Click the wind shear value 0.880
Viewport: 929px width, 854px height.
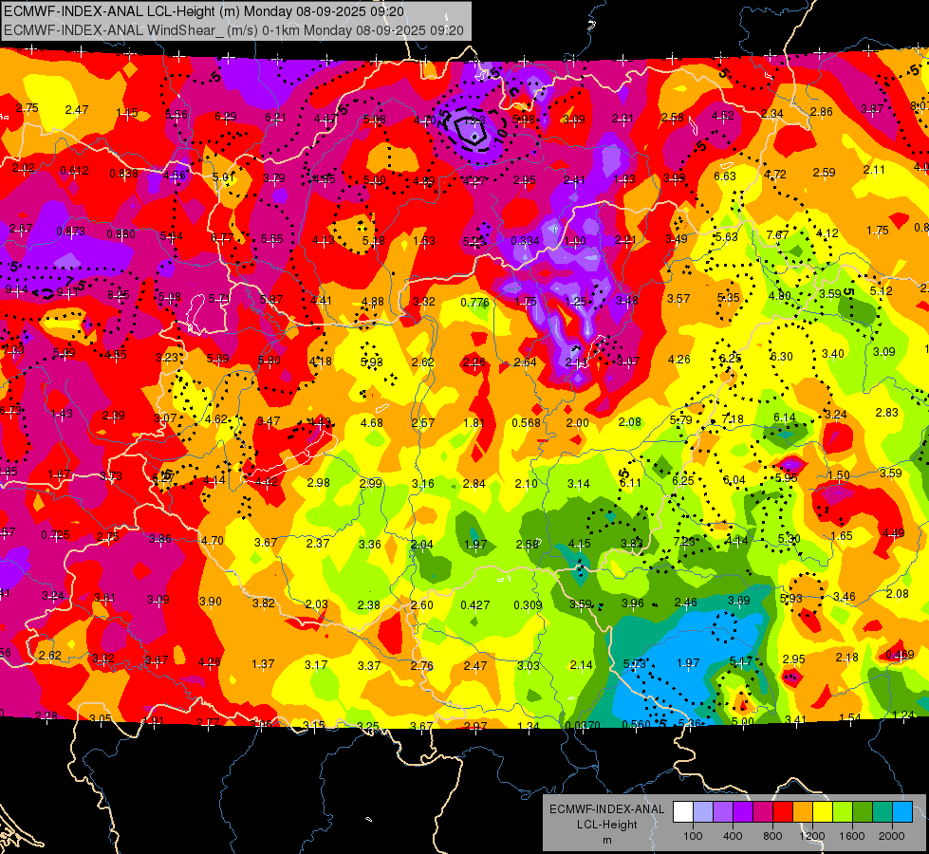[121, 234]
